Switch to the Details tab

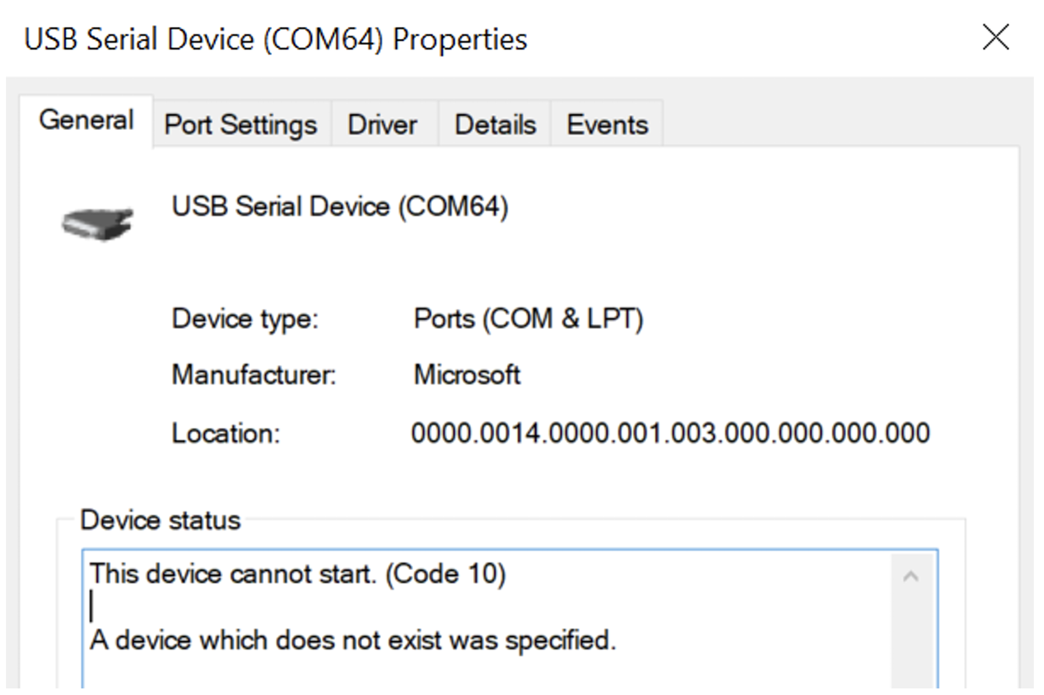click(495, 124)
